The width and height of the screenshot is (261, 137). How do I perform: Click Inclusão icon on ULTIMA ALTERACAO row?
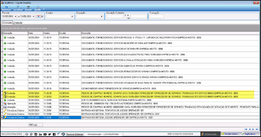coord(5,60)
